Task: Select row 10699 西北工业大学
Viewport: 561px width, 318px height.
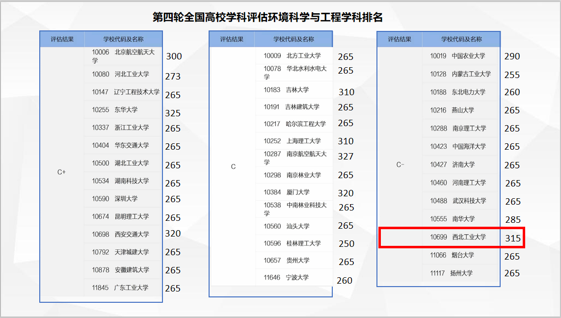Action: coord(461,237)
